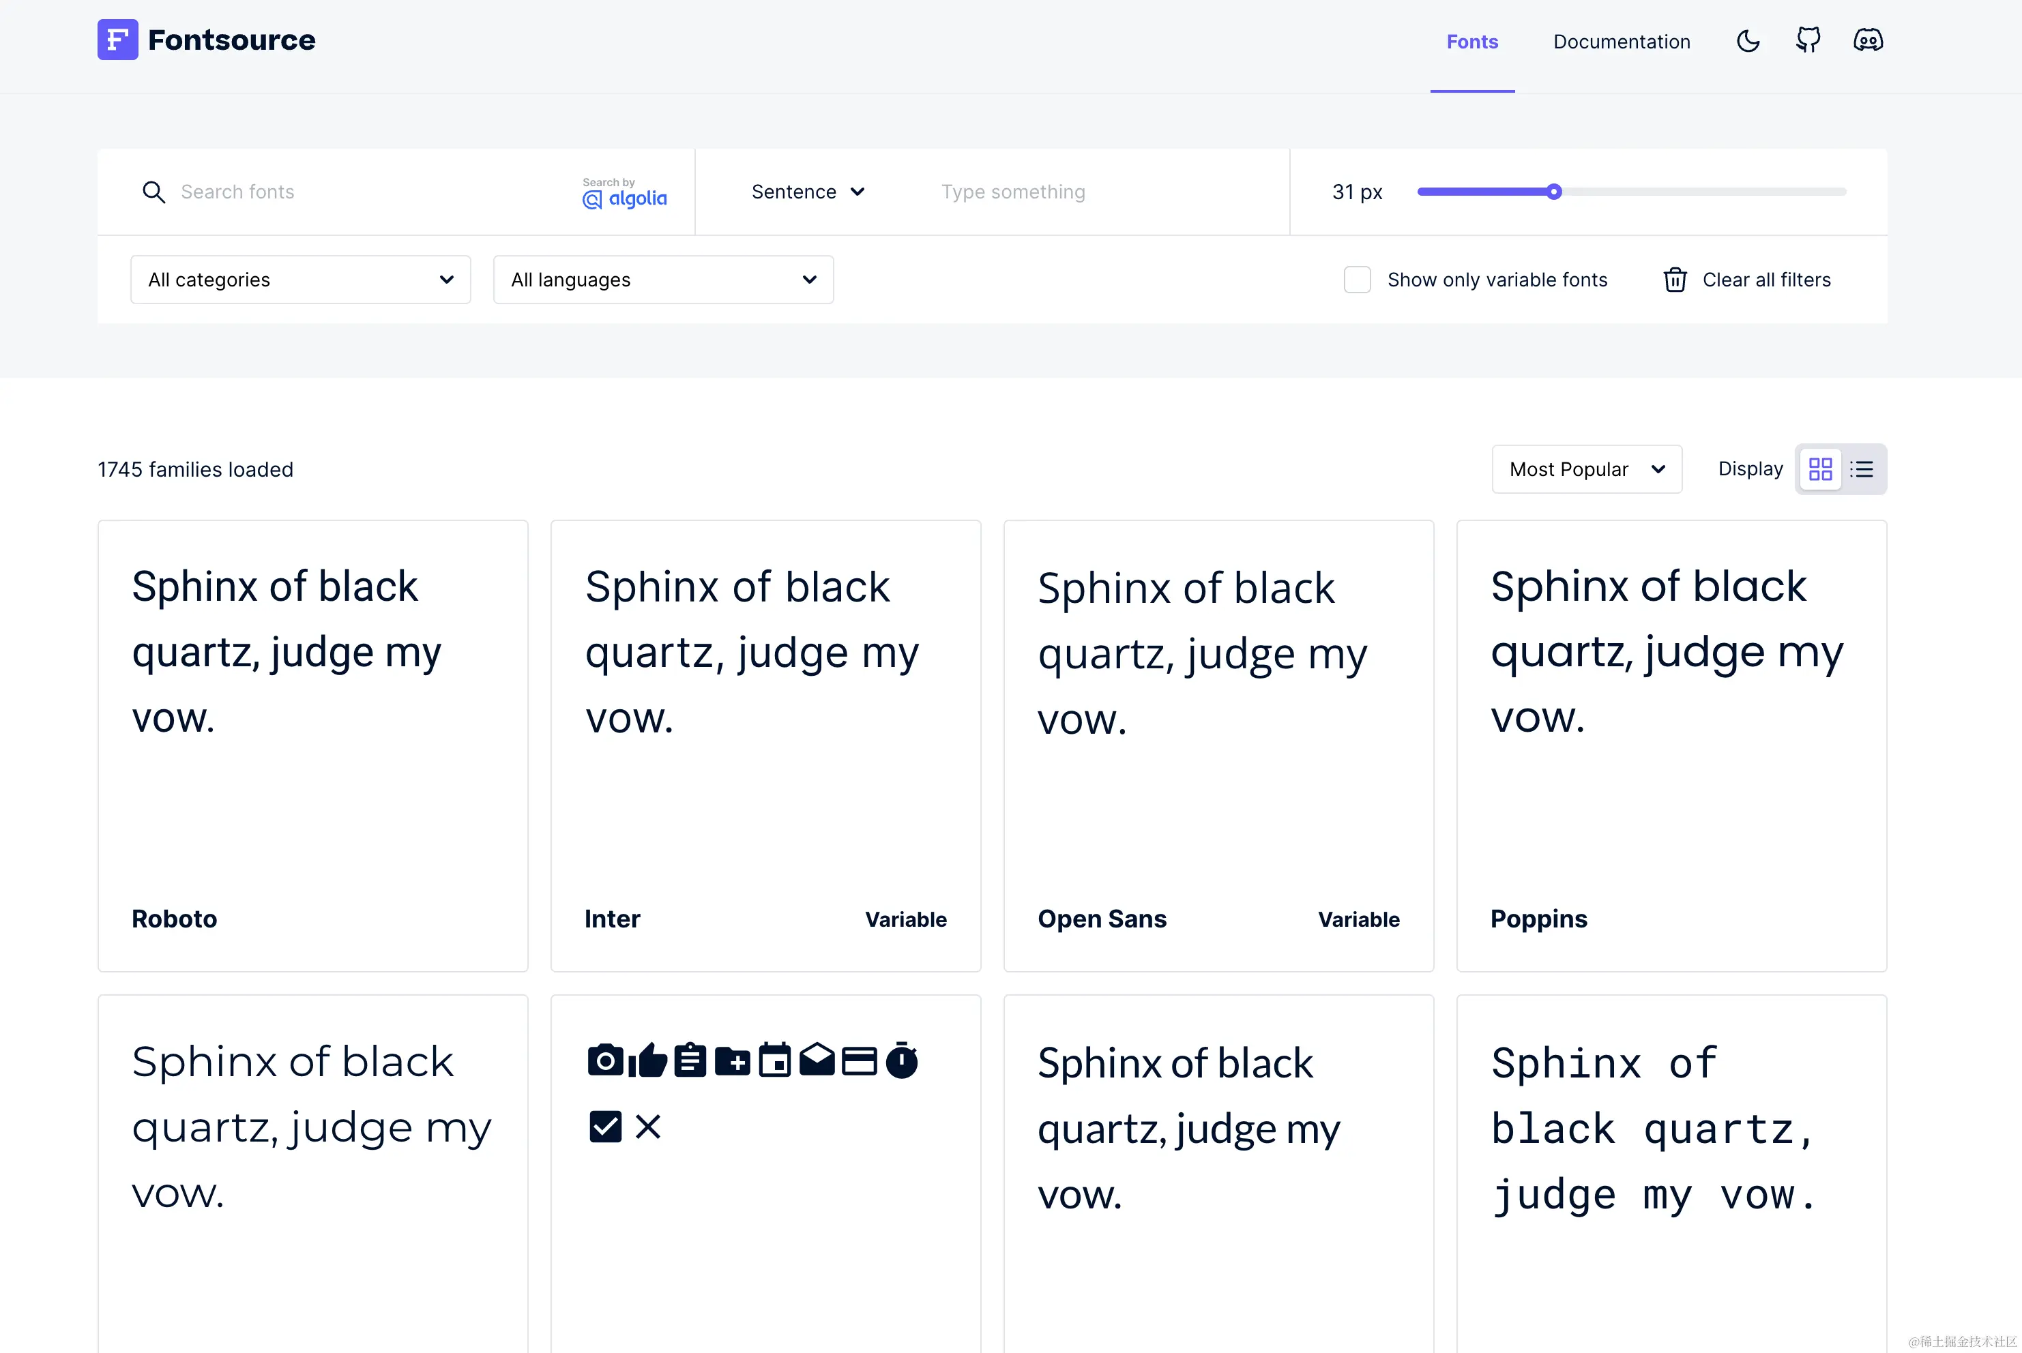Image resolution: width=2022 pixels, height=1353 pixels.
Task: Open the Most Popular sort dropdown
Action: coord(1586,469)
